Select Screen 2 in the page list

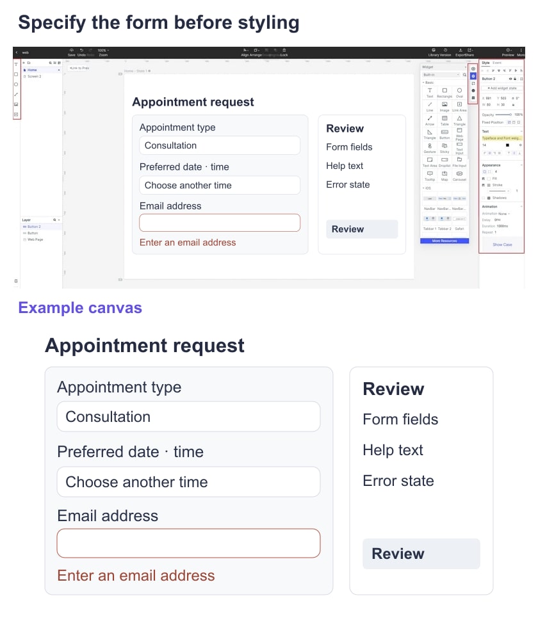click(41, 76)
